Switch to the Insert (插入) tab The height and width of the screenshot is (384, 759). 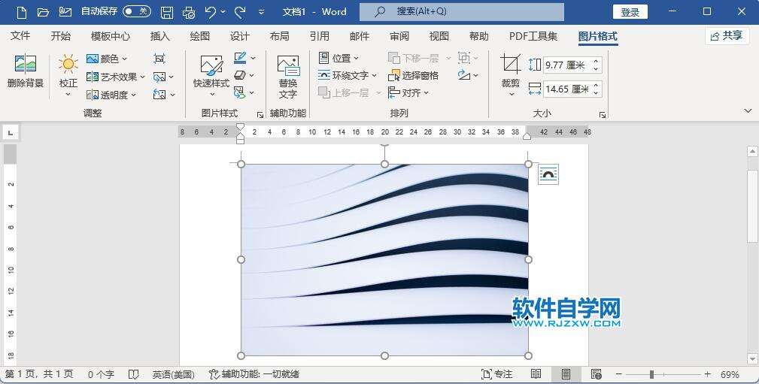[x=159, y=36]
